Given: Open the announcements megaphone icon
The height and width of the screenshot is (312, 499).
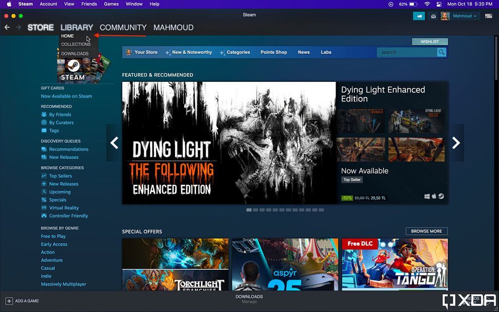Looking at the screenshot, I should point(419,16).
